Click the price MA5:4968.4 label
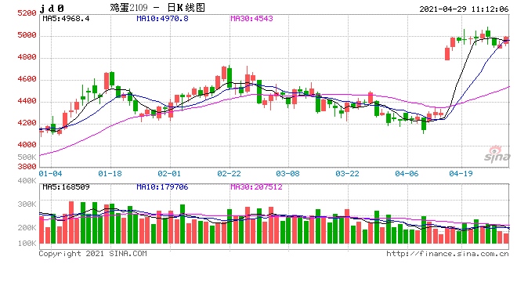 (66, 19)
